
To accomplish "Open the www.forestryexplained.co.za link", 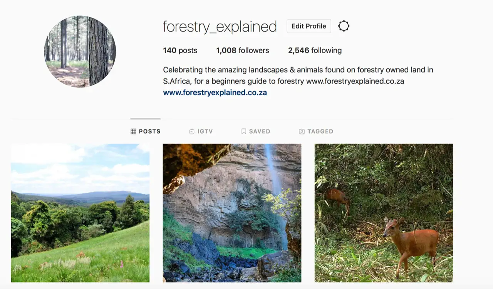I will point(214,92).
